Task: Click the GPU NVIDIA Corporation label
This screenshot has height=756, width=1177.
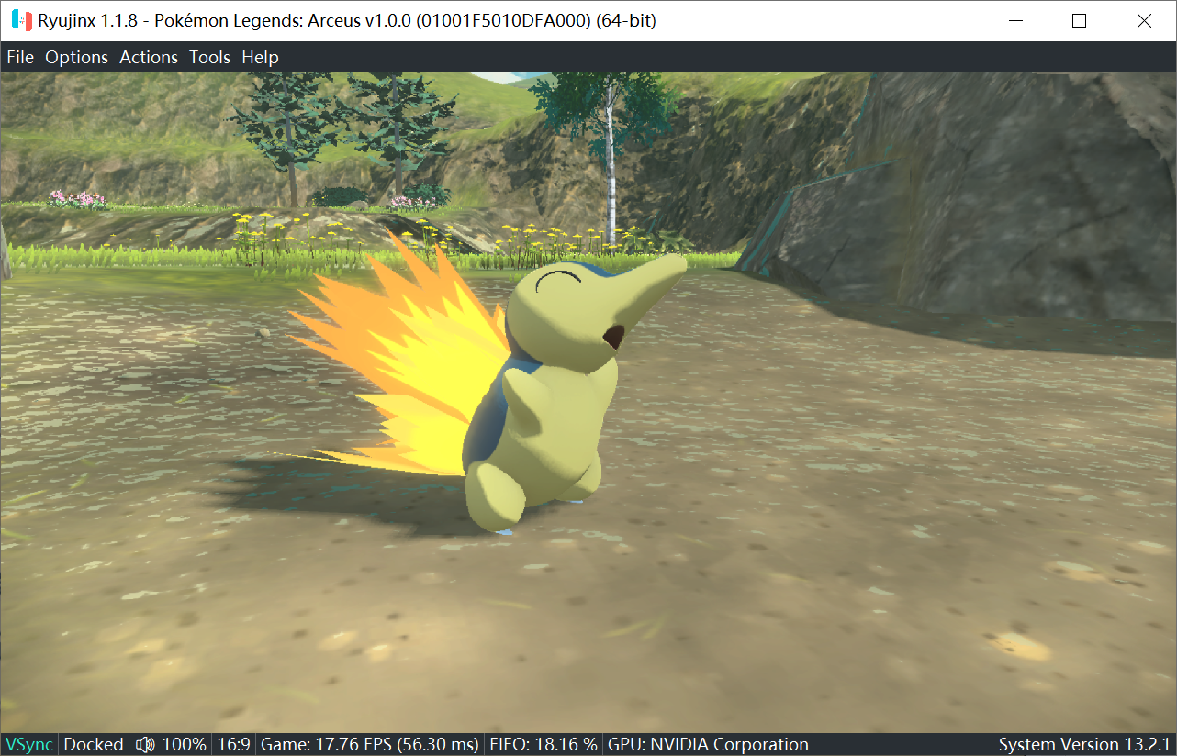Action: click(x=708, y=744)
